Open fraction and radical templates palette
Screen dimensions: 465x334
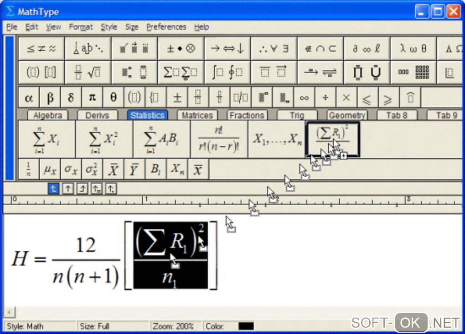[x=88, y=72]
